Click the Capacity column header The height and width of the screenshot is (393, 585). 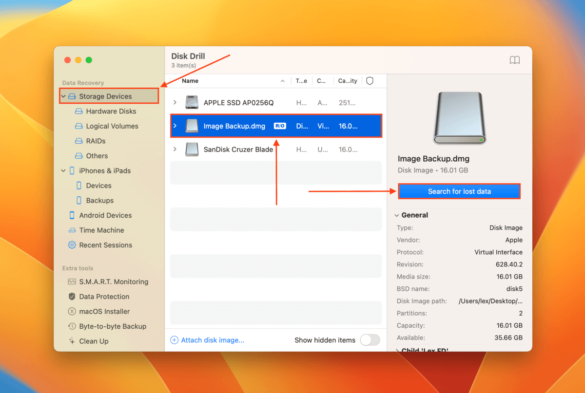348,81
